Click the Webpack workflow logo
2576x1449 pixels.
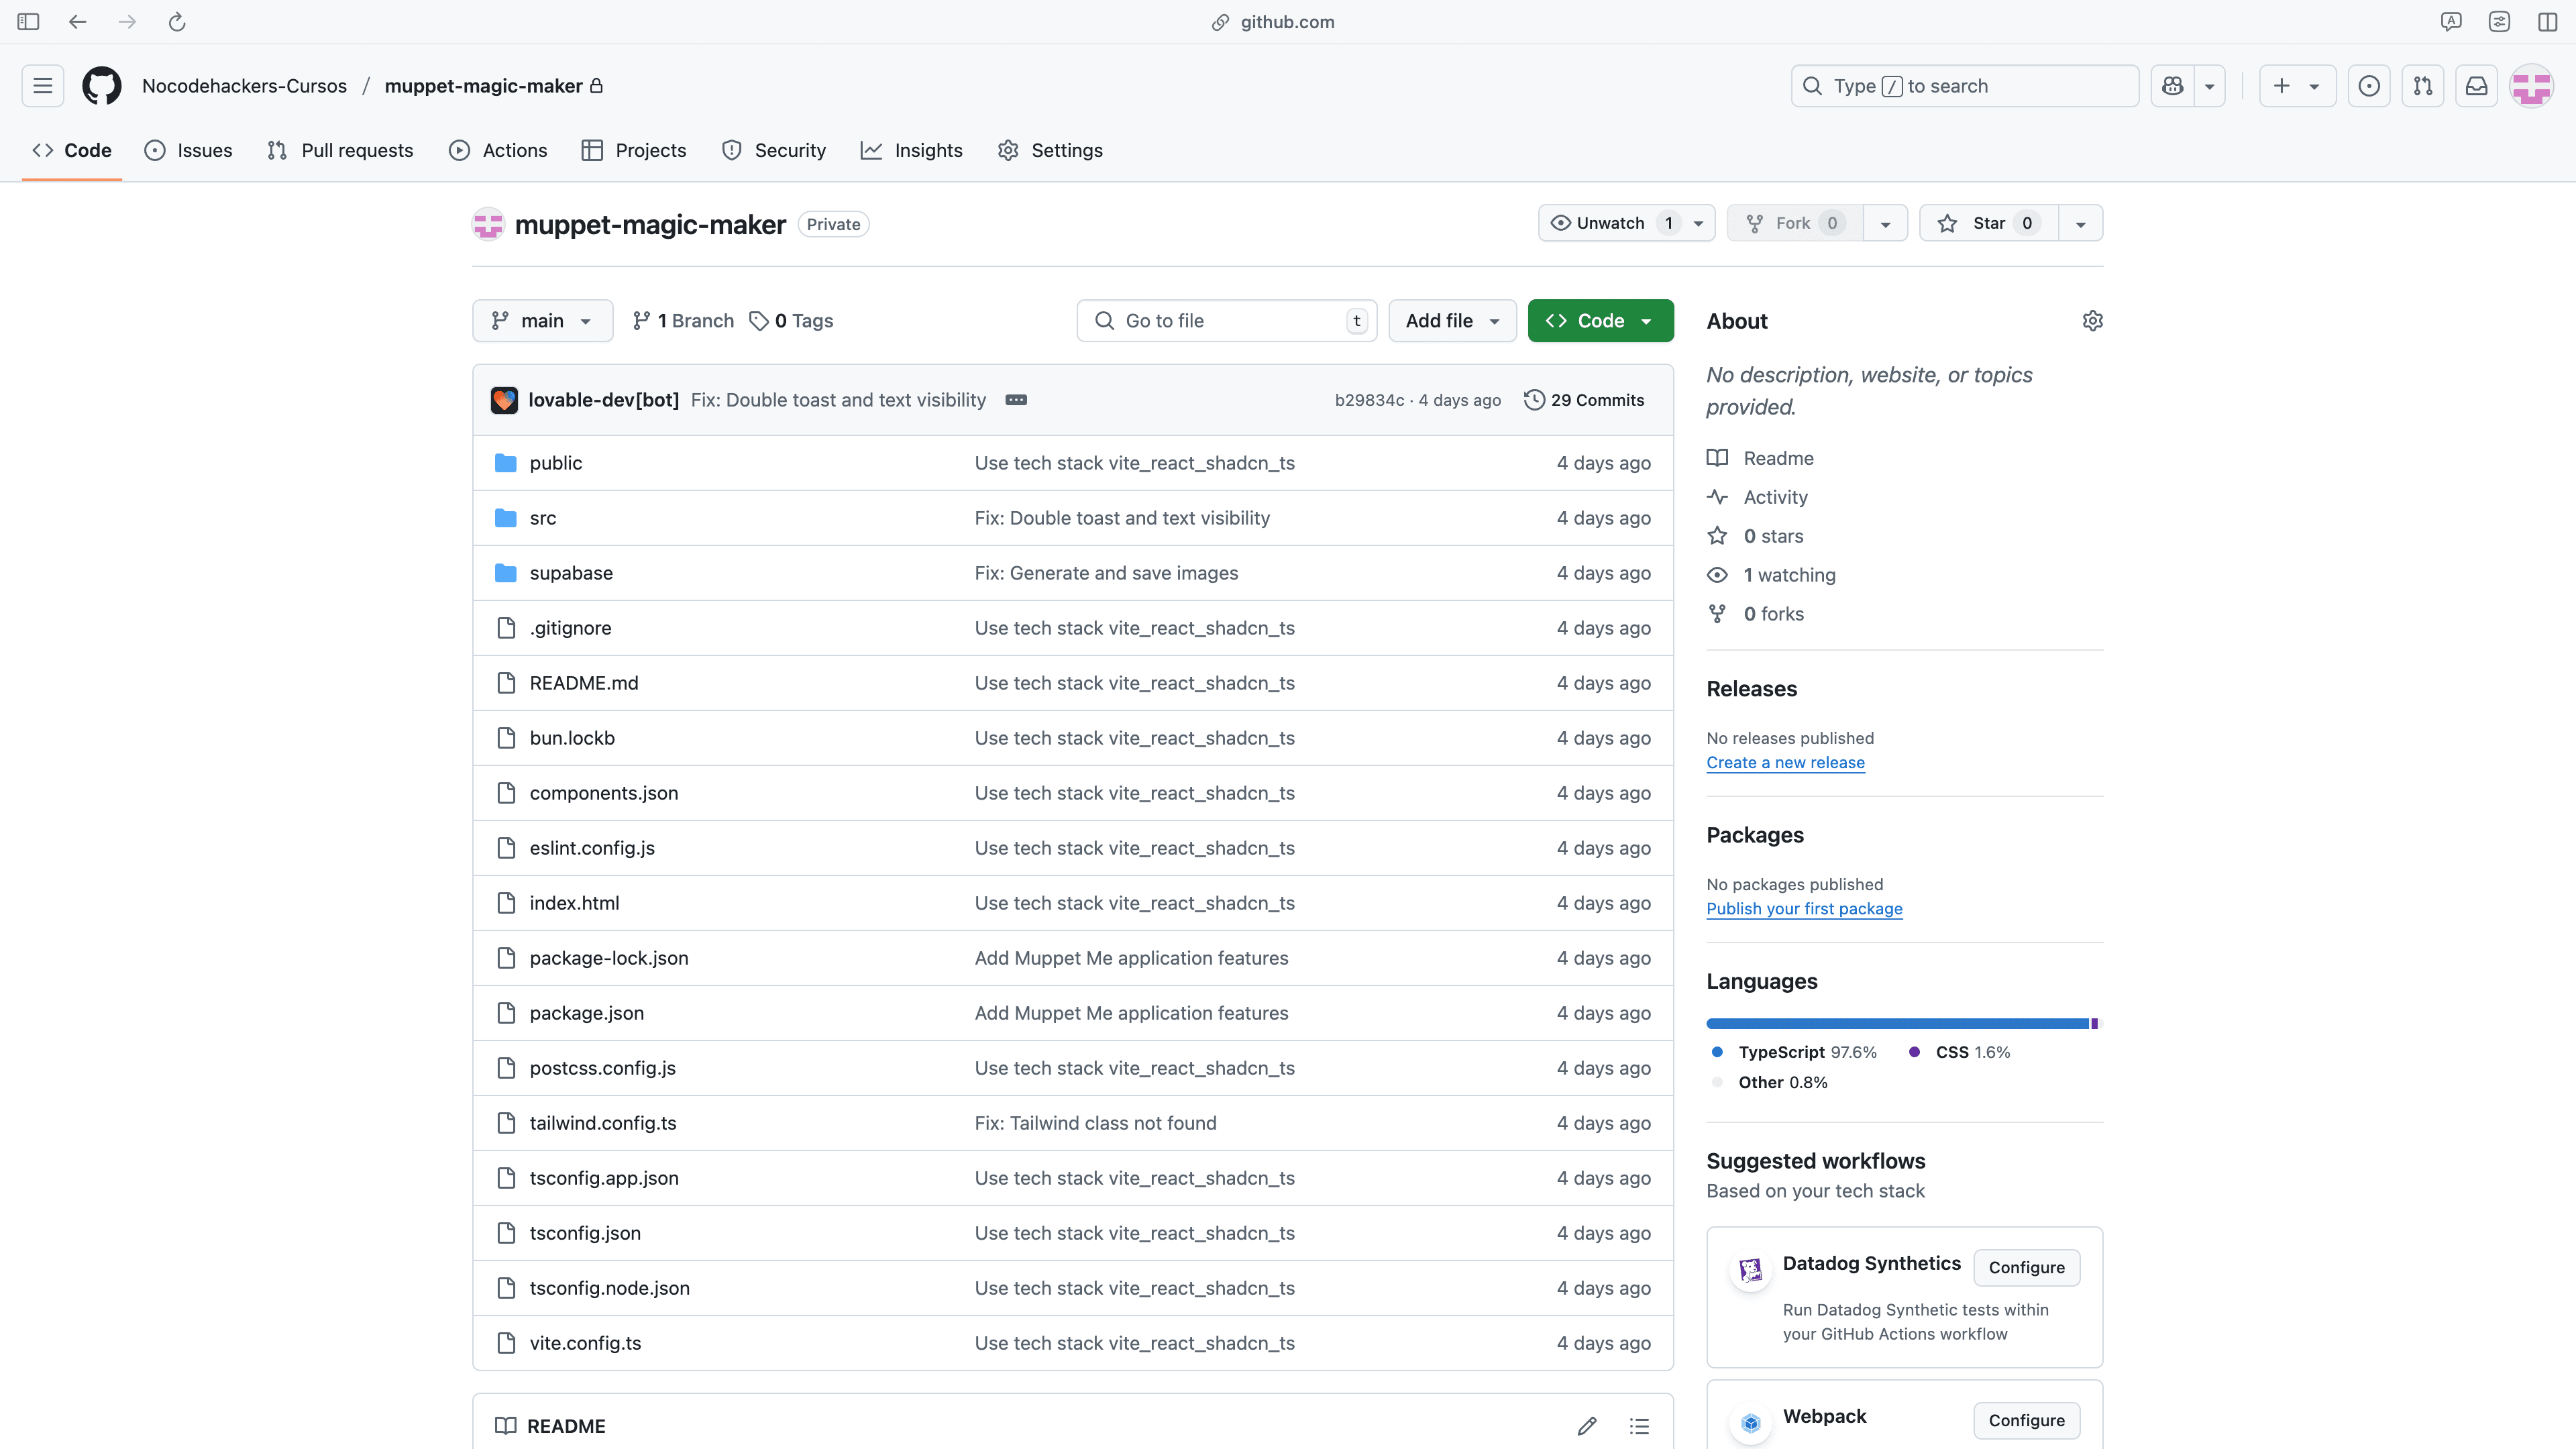pyautogui.click(x=1750, y=1423)
